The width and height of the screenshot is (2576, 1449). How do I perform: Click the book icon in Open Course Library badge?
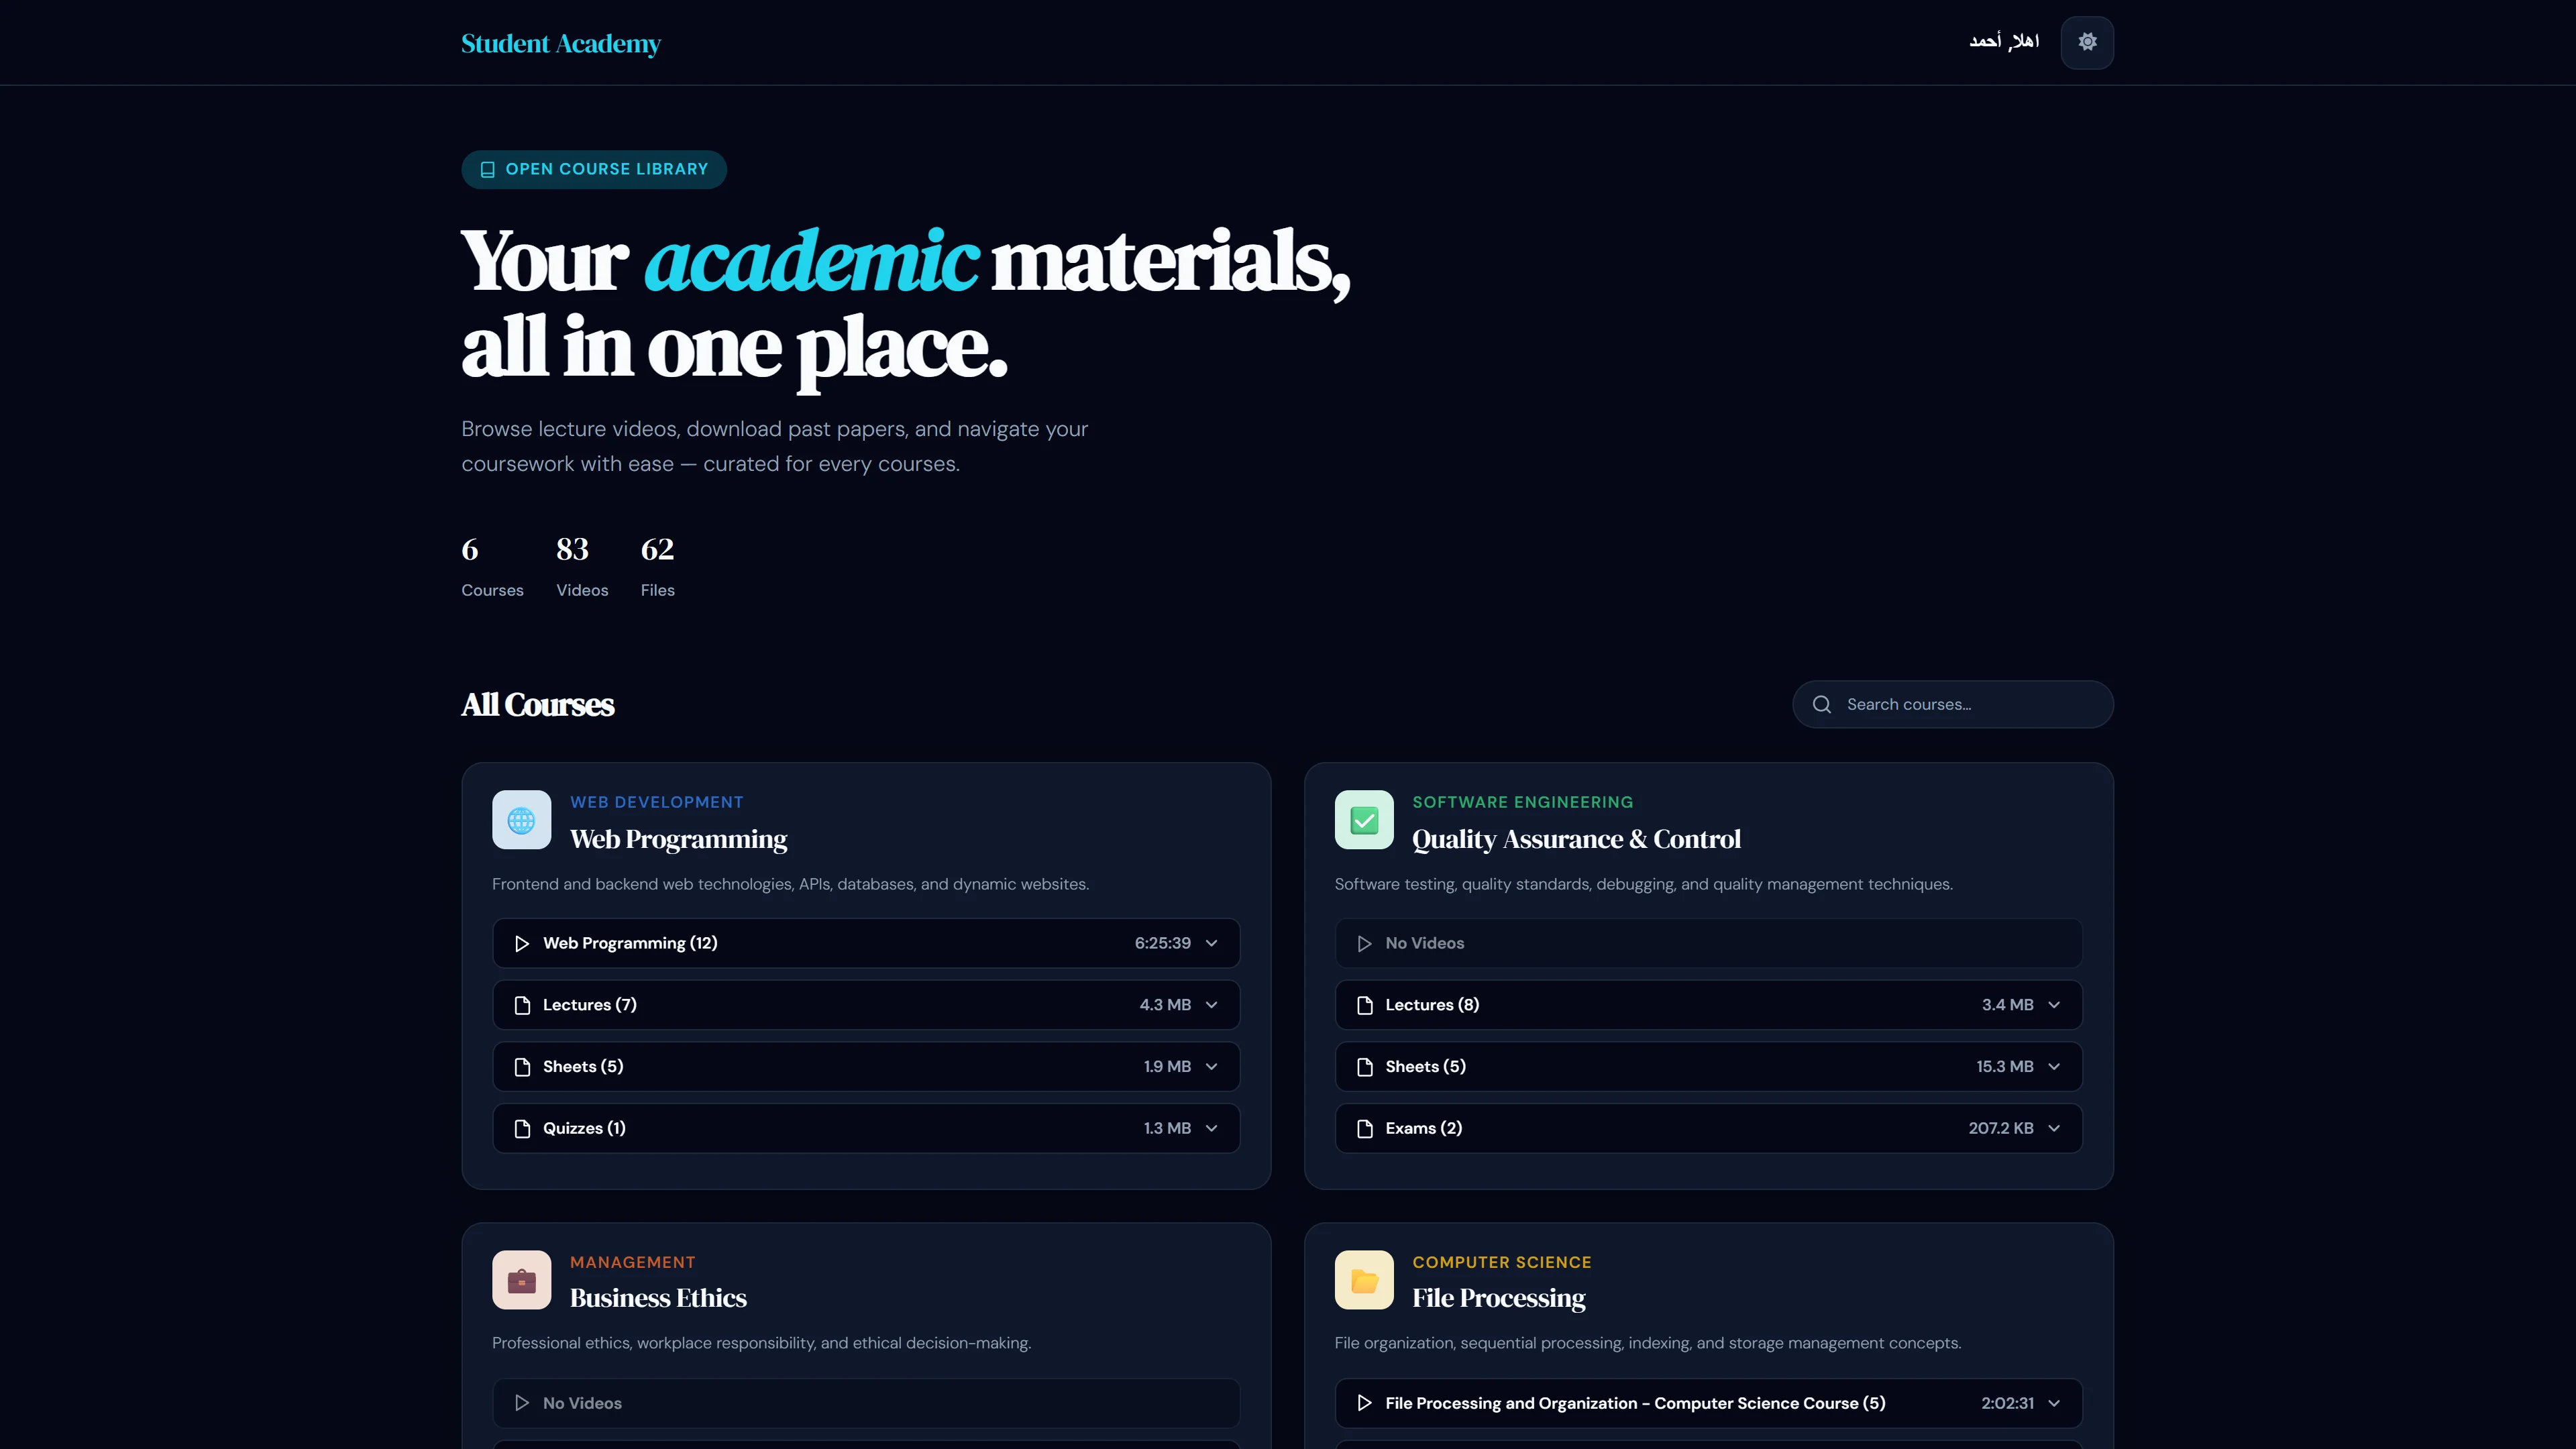[x=488, y=170]
